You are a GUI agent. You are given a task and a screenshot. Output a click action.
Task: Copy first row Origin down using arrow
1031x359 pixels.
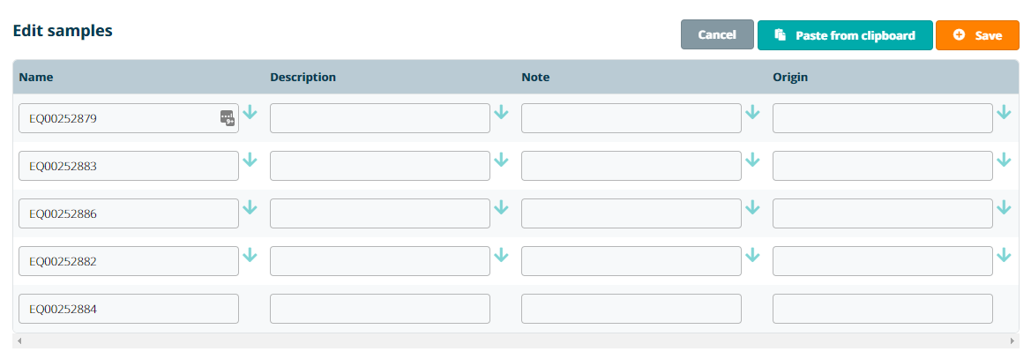(x=1004, y=112)
